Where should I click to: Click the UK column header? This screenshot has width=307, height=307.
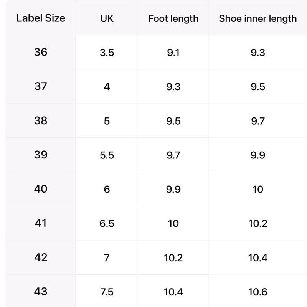(x=107, y=18)
